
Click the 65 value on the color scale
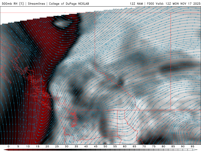134,146
